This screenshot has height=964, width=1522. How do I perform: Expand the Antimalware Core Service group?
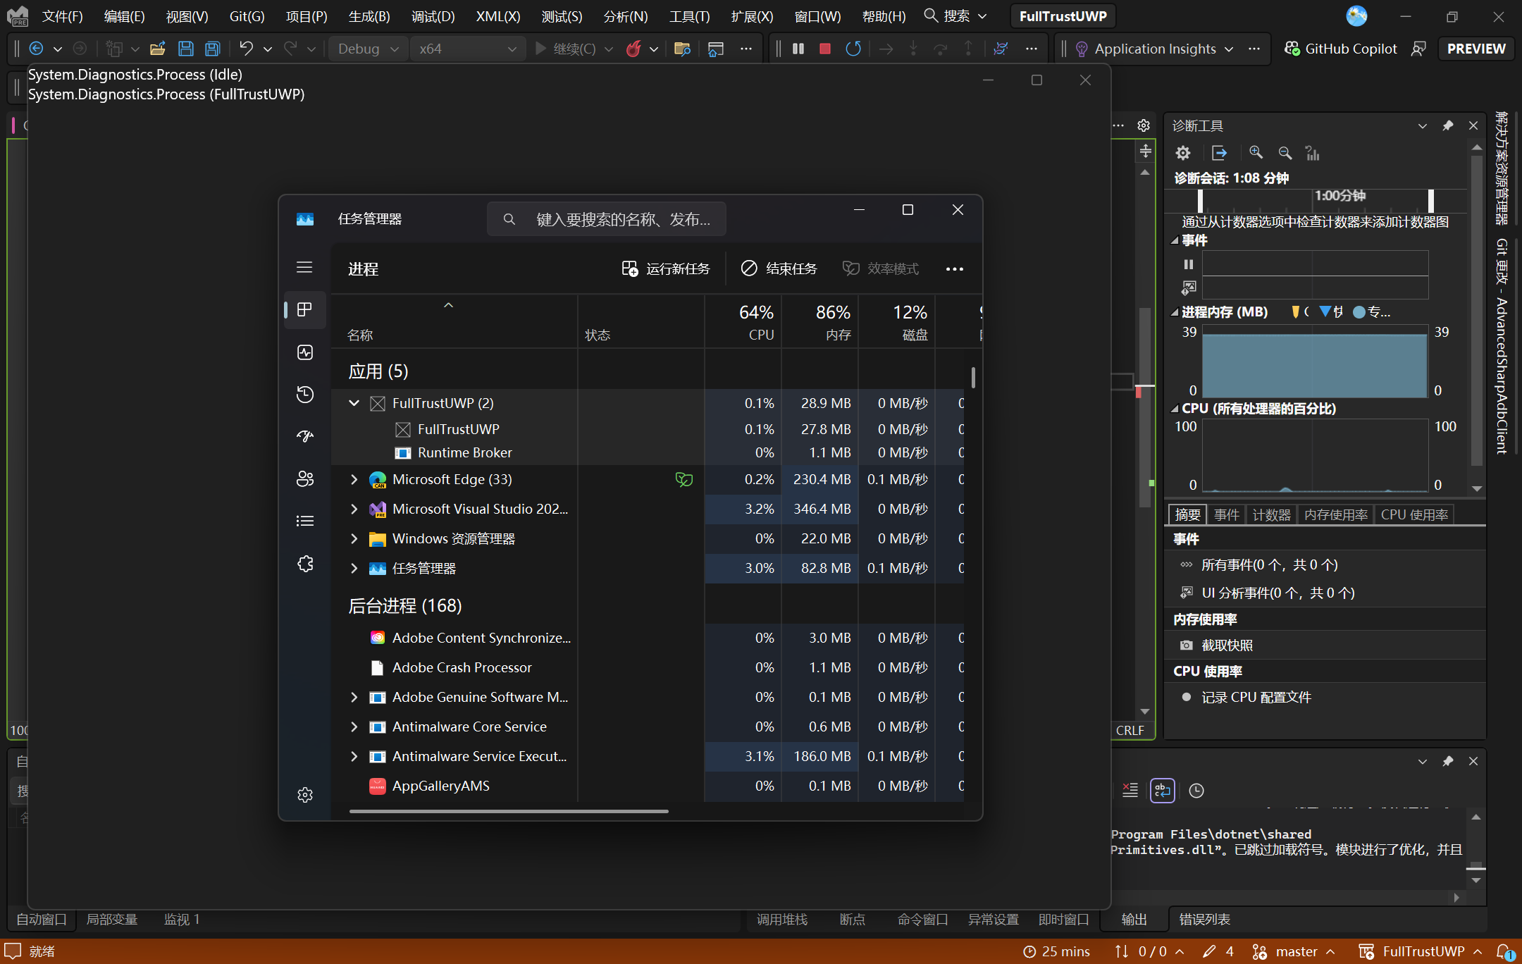[354, 727]
